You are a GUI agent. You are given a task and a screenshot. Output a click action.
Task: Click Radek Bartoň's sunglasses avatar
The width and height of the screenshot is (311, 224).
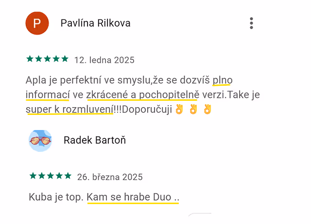[40, 141]
